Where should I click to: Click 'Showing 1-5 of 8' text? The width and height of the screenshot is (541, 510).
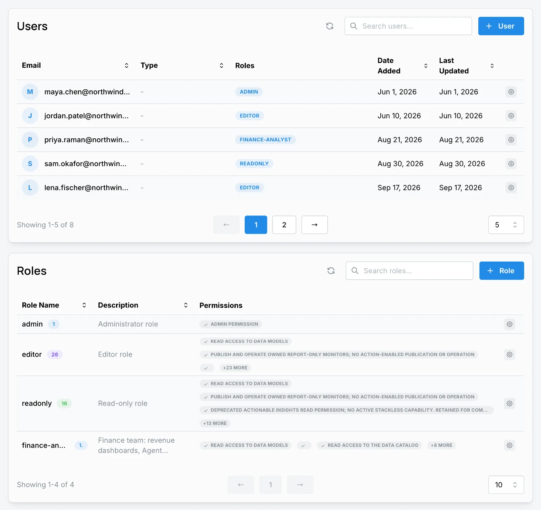coord(45,225)
